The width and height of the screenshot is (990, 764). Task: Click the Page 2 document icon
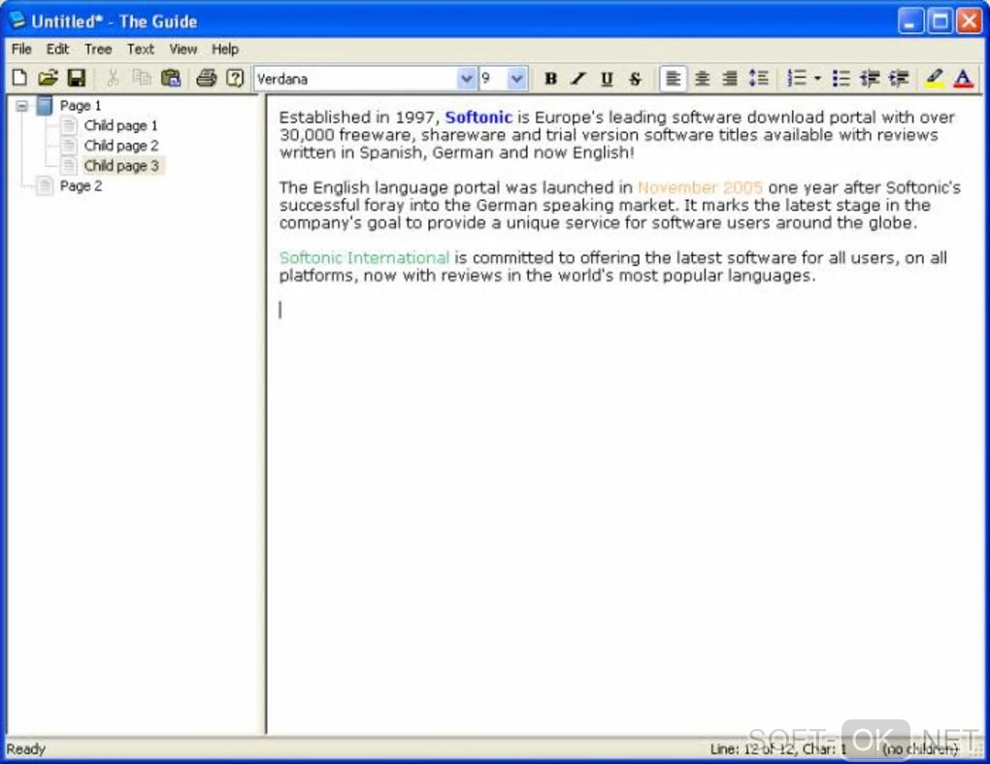coord(45,186)
